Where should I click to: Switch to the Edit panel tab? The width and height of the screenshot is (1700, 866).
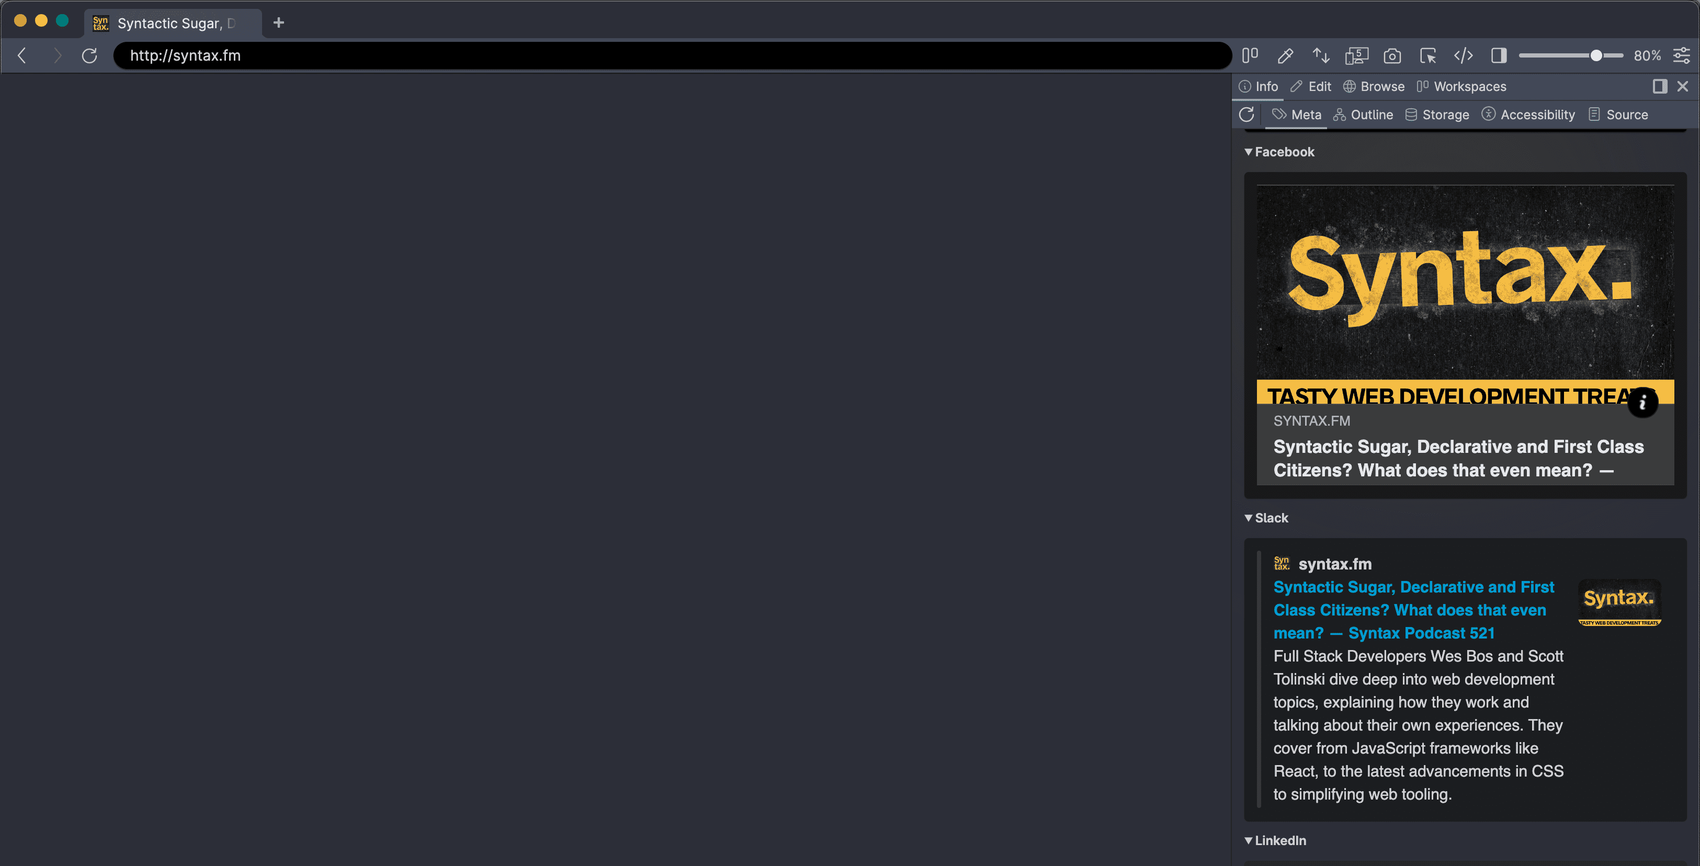tap(1311, 86)
